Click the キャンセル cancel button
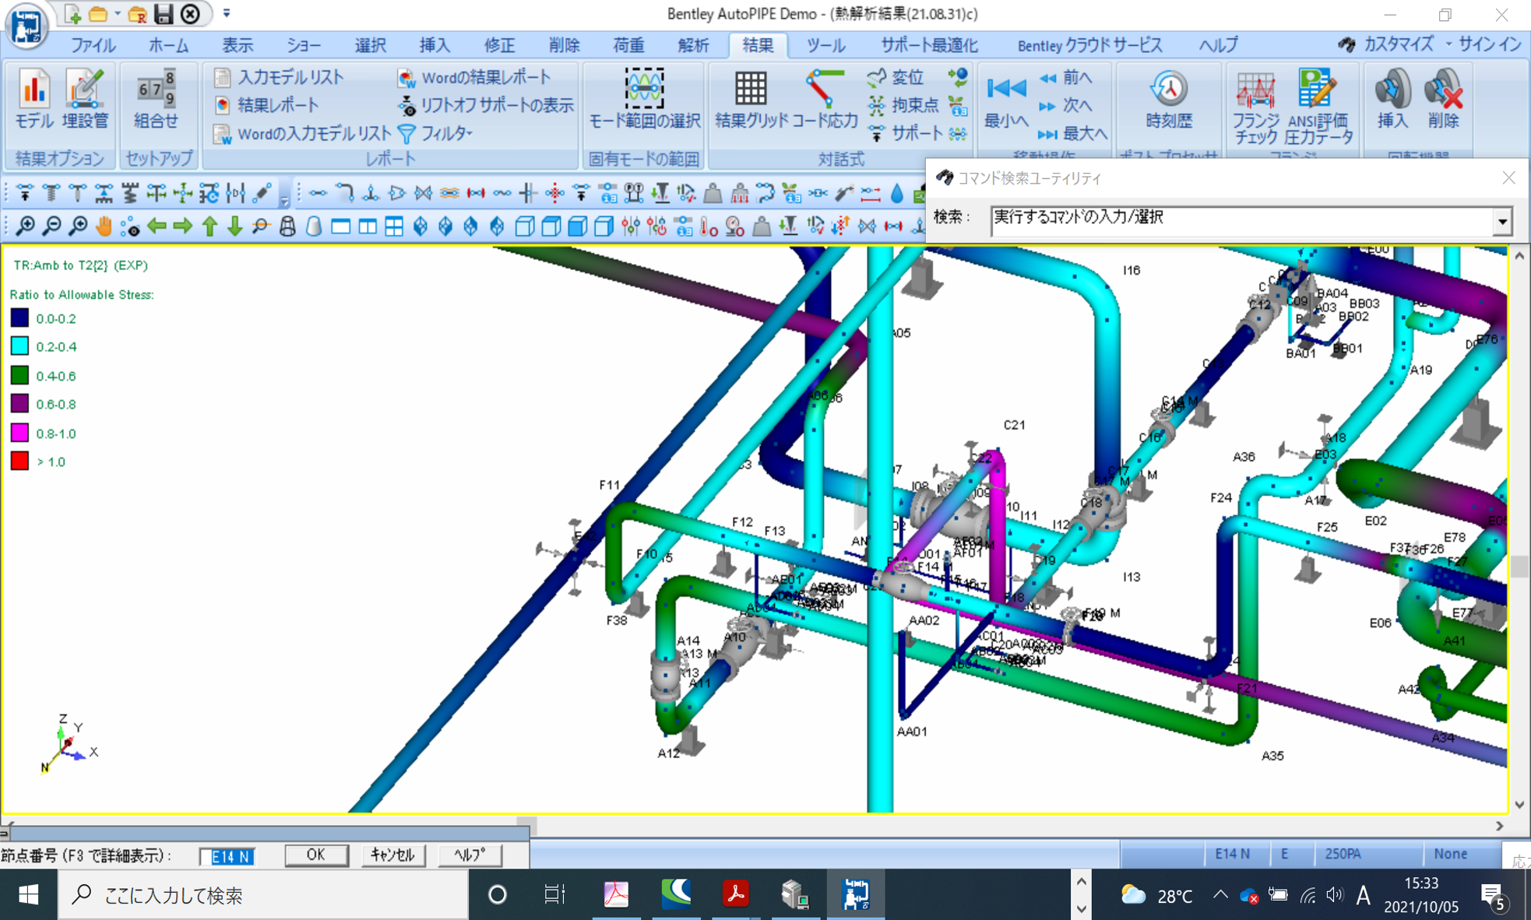The width and height of the screenshot is (1531, 920). point(392,855)
